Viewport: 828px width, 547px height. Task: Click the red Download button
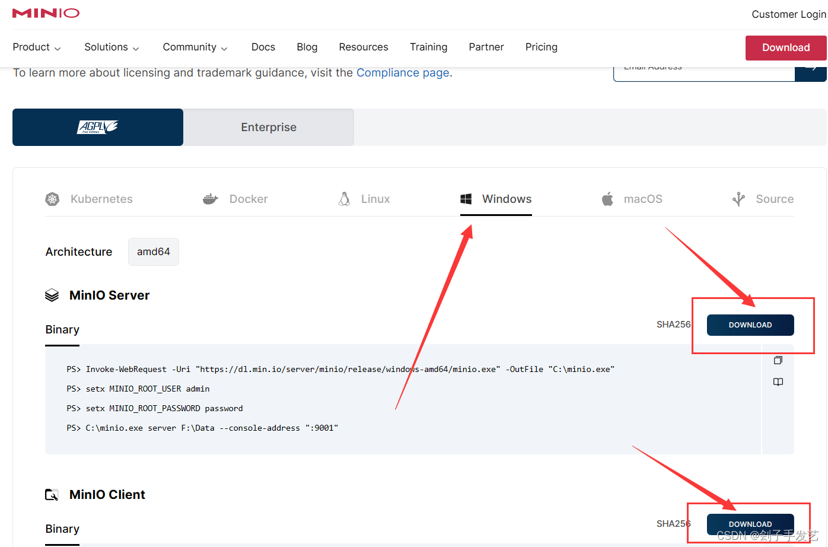point(786,47)
